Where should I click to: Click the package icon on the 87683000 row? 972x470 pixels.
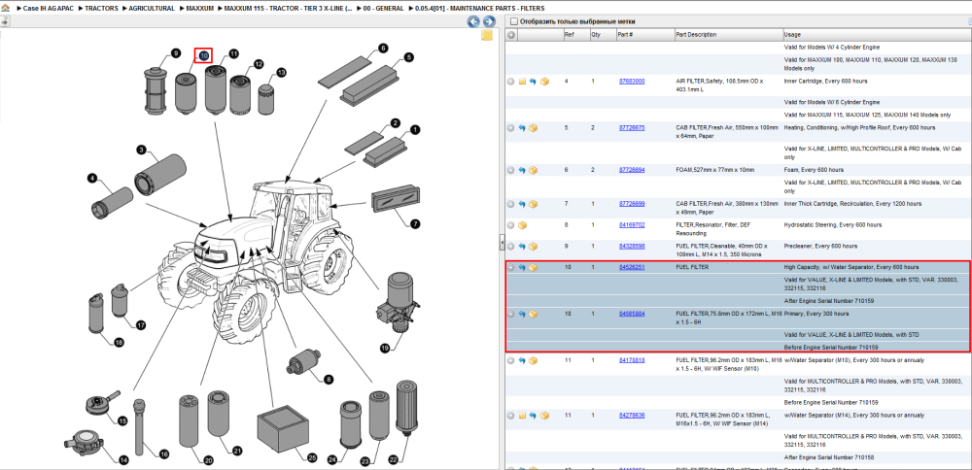(x=544, y=82)
